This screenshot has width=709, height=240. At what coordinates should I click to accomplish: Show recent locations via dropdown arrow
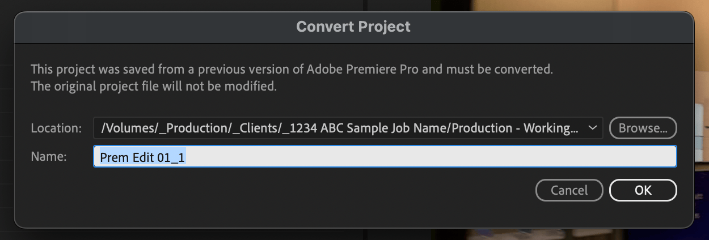coord(593,128)
